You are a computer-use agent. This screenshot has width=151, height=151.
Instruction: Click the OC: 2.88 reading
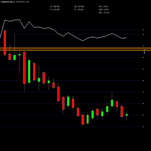coord(103,7)
